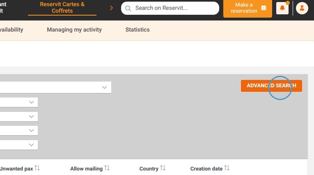Open the Statistics menu
The width and height of the screenshot is (314, 175).
138,30
